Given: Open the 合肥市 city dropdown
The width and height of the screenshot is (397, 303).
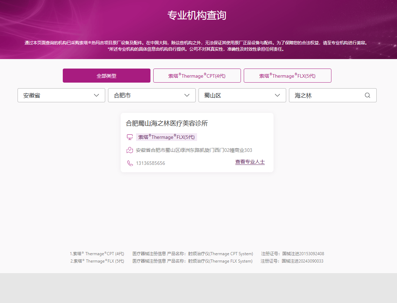Looking at the screenshot, I should (152, 95).
